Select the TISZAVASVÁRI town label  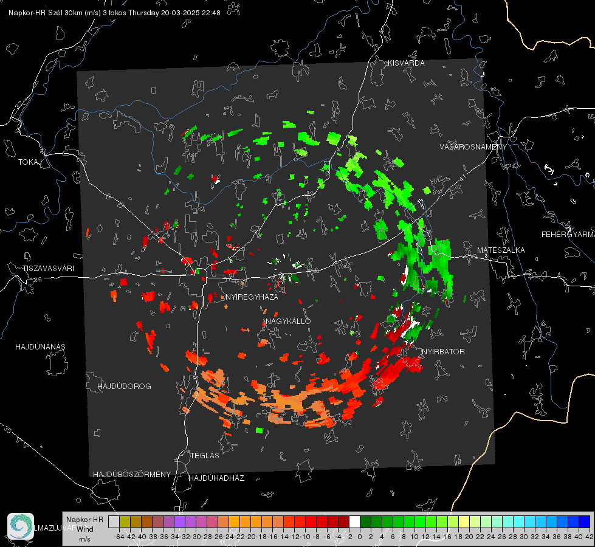coord(48,269)
